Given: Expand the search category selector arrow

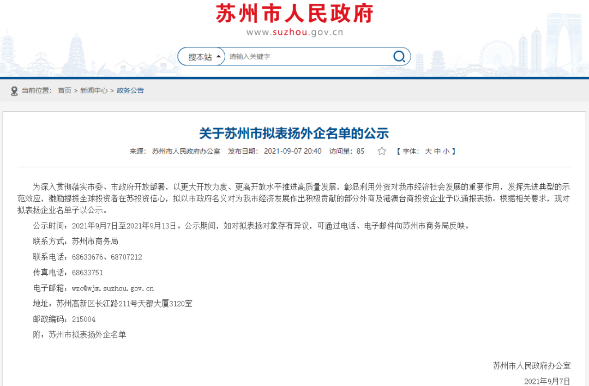Looking at the screenshot, I should (x=218, y=56).
